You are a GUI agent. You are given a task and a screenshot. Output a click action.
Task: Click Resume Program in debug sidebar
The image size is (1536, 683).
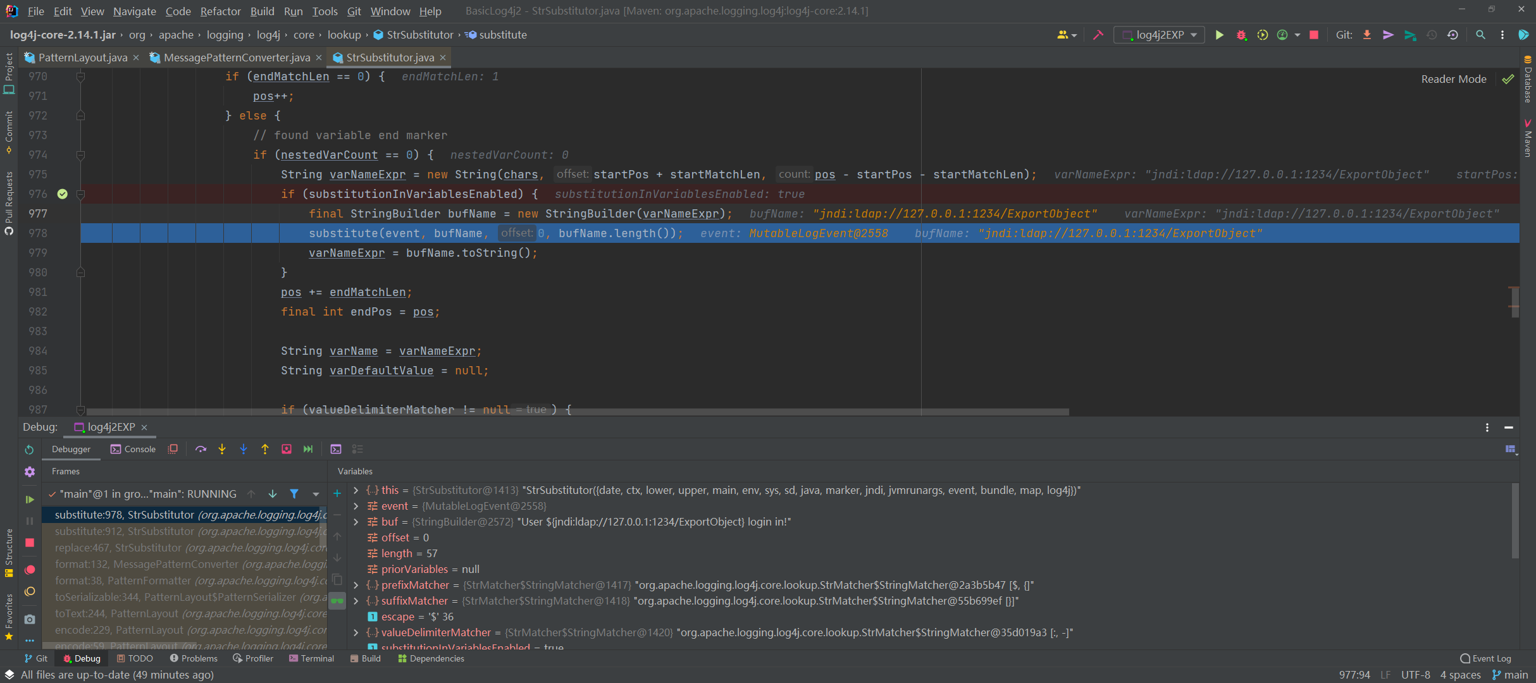30,500
